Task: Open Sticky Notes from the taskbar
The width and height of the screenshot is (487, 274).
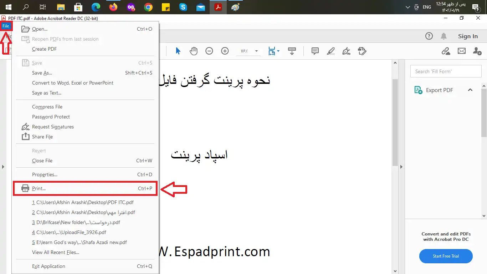Action: click(166, 7)
